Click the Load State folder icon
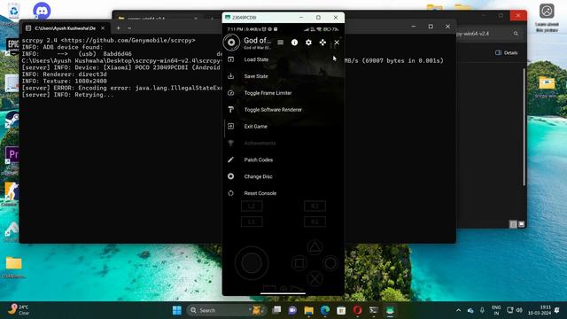Viewport: 567px width, 319px height. click(230, 59)
